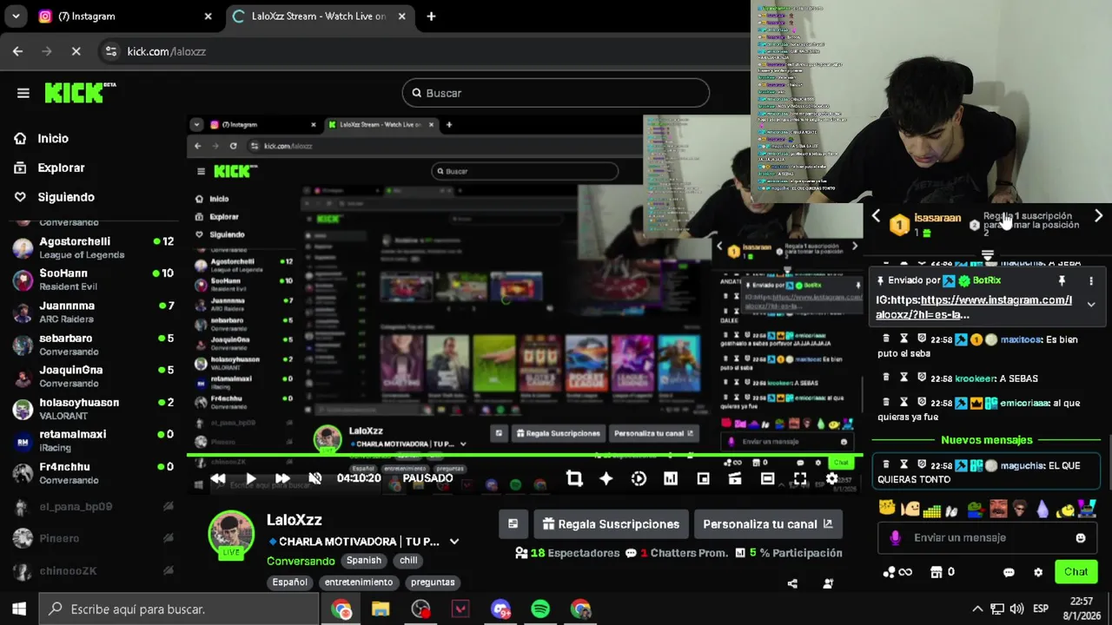Open Chrome tab search chevron
This screenshot has height=625, width=1112.
tap(17, 16)
